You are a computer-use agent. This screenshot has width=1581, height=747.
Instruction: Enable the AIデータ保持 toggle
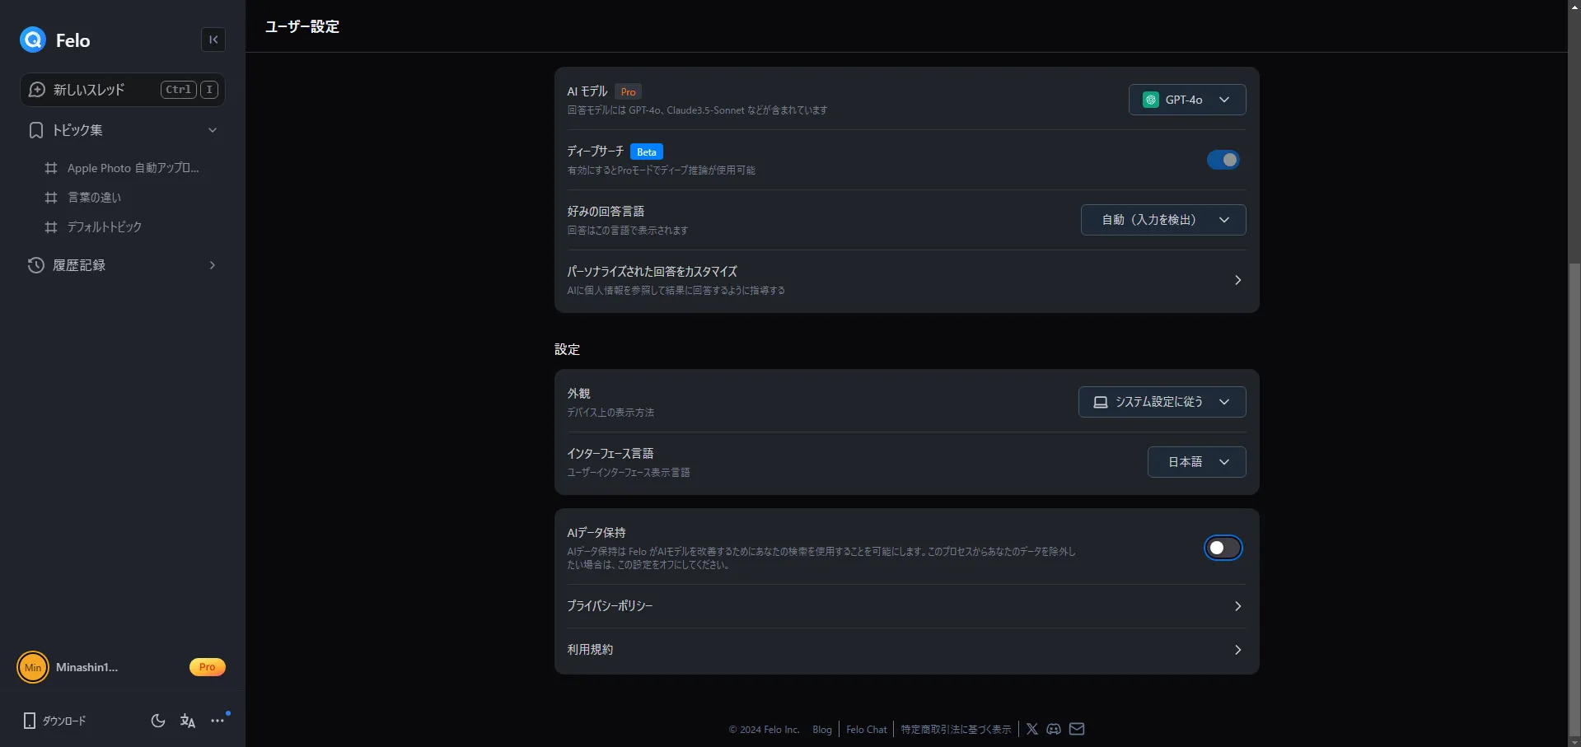point(1223,549)
